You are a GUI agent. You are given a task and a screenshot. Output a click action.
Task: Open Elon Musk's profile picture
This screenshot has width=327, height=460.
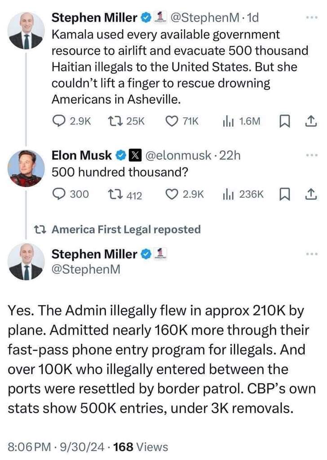click(26, 168)
